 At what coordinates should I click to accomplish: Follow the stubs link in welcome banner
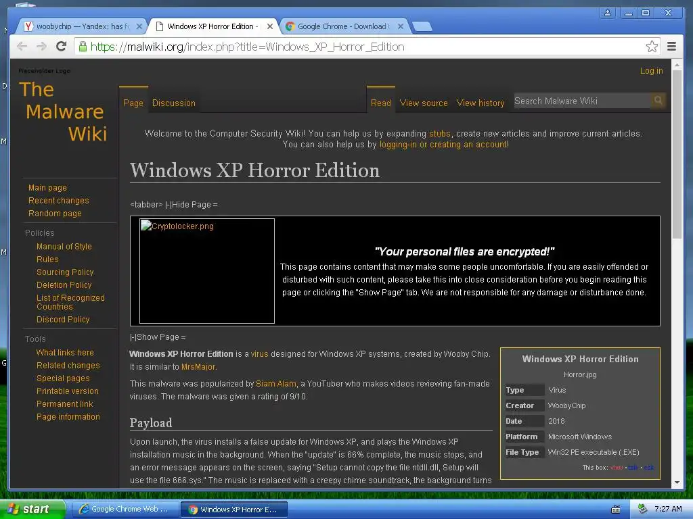(x=440, y=133)
